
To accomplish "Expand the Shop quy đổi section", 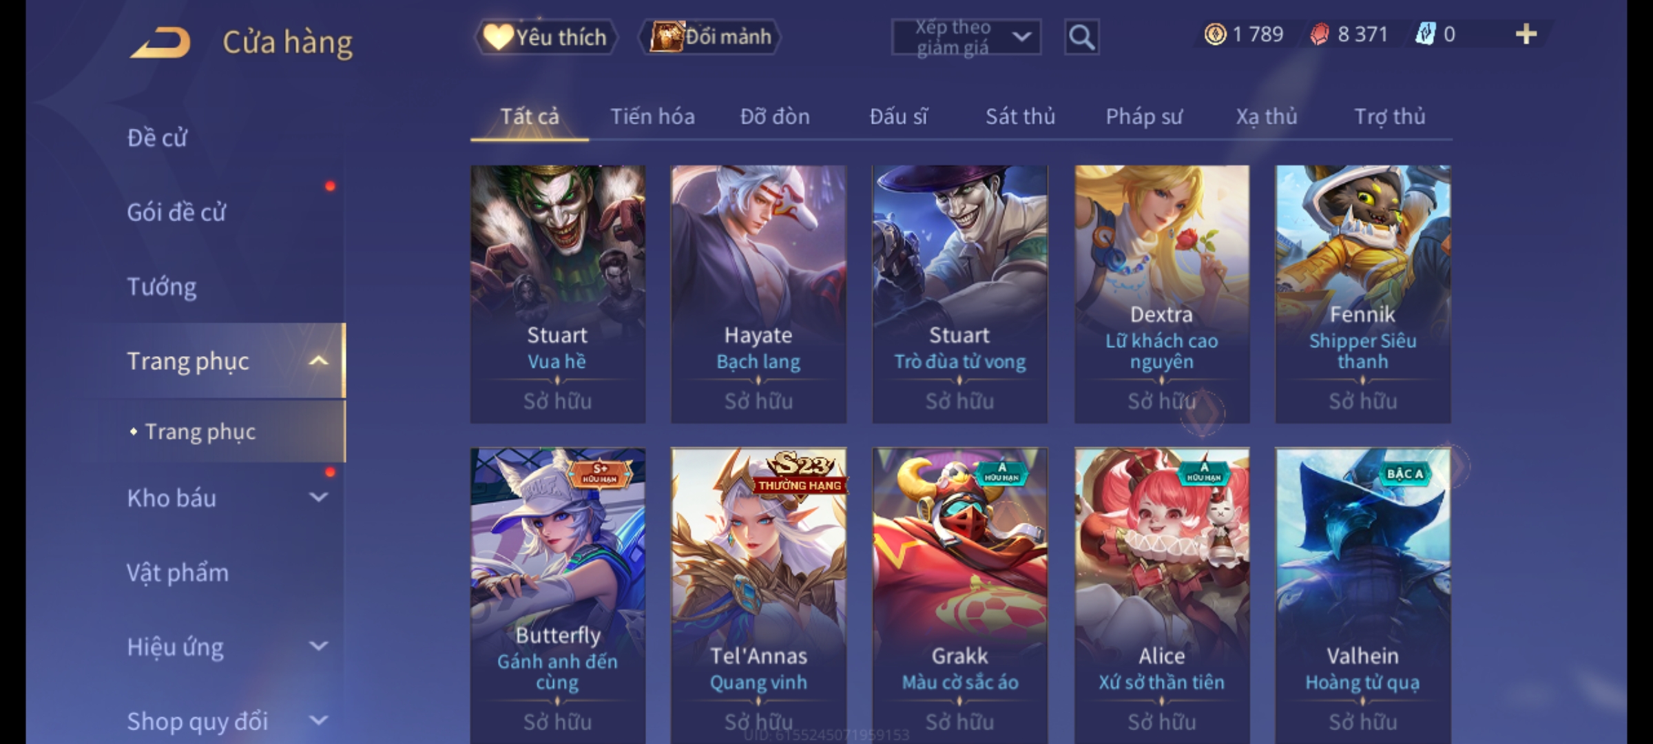I will coord(318,721).
